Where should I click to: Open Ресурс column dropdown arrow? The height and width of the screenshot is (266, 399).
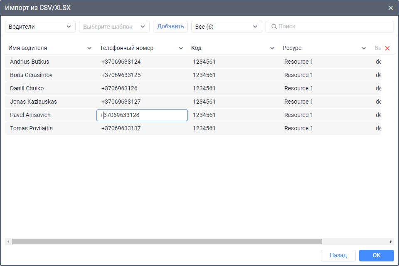pyautogui.click(x=364, y=48)
